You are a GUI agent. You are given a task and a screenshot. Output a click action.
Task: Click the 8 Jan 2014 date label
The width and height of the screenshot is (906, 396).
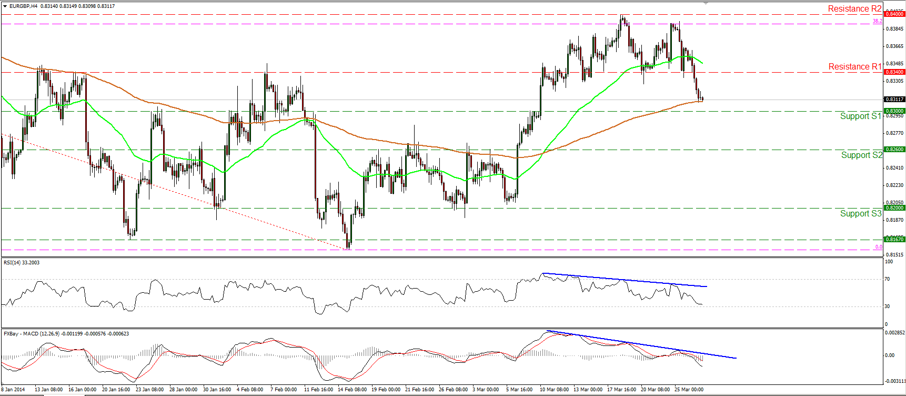click(x=13, y=390)
